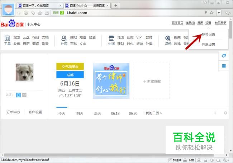Screen dimensions: 233x163
Task: Switch to the 06.20 tab
Action: tap(133, 113)
